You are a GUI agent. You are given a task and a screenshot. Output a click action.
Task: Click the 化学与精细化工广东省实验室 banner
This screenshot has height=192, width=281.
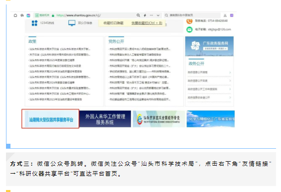pos(211,119)
